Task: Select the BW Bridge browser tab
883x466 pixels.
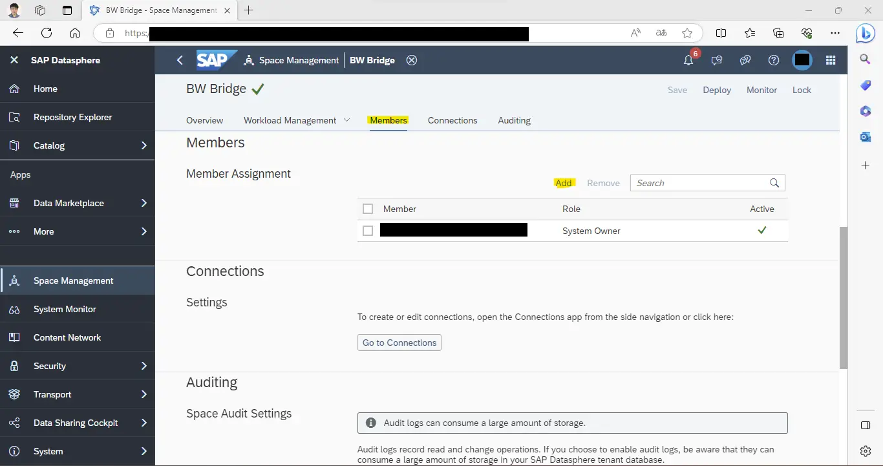Action: coord(160,10)
